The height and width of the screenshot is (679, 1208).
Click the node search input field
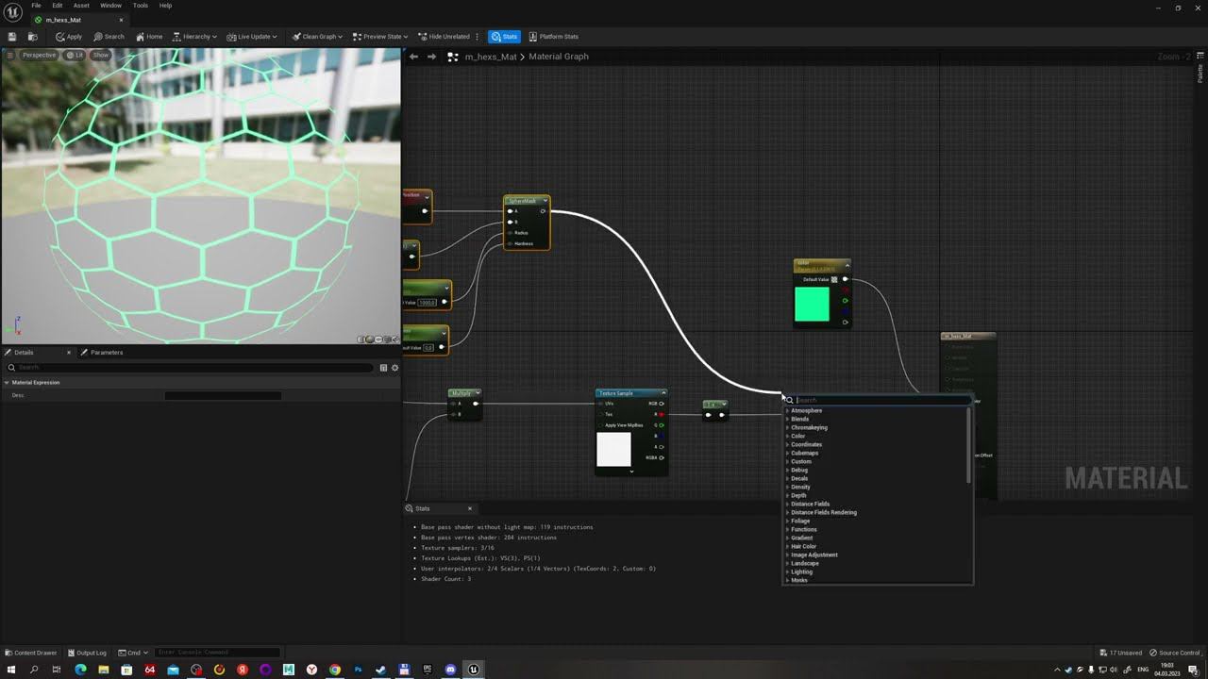pyautogui.click(x=878, y=400)
